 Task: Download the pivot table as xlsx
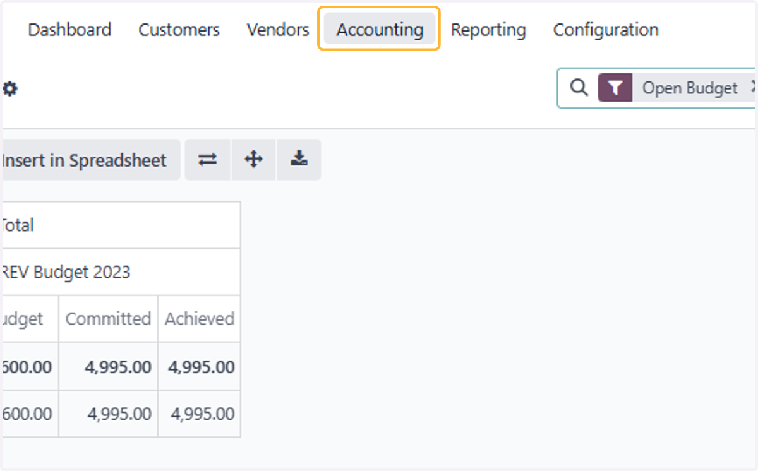coord(299,160)
